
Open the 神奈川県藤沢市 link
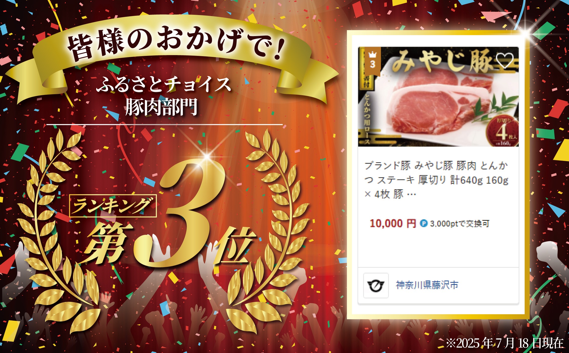[x=427, y=285]
